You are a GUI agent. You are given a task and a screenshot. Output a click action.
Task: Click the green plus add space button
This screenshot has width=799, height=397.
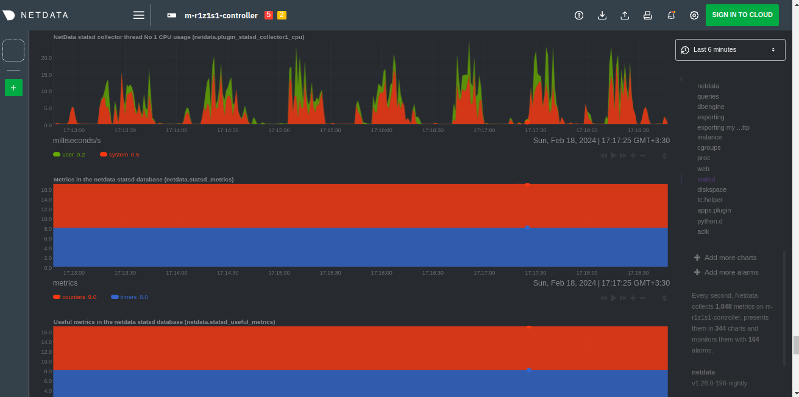point(13,88)
